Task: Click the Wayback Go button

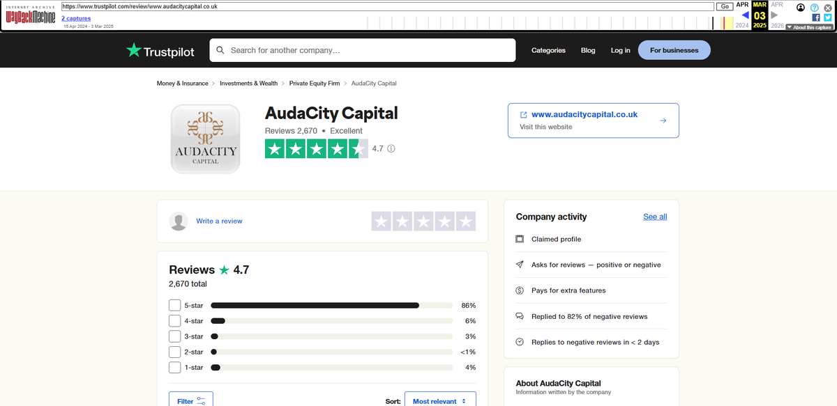Action: [x=725, y=6]
